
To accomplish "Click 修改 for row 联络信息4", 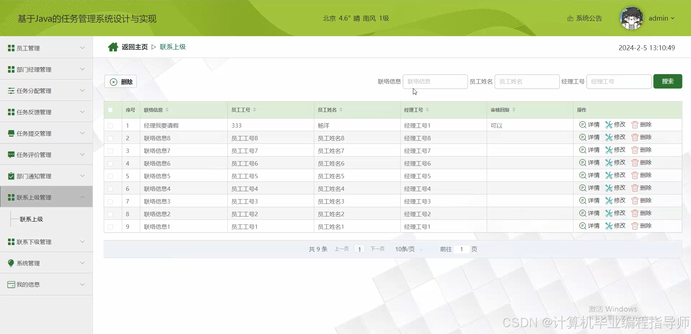I will coord(615,188).
